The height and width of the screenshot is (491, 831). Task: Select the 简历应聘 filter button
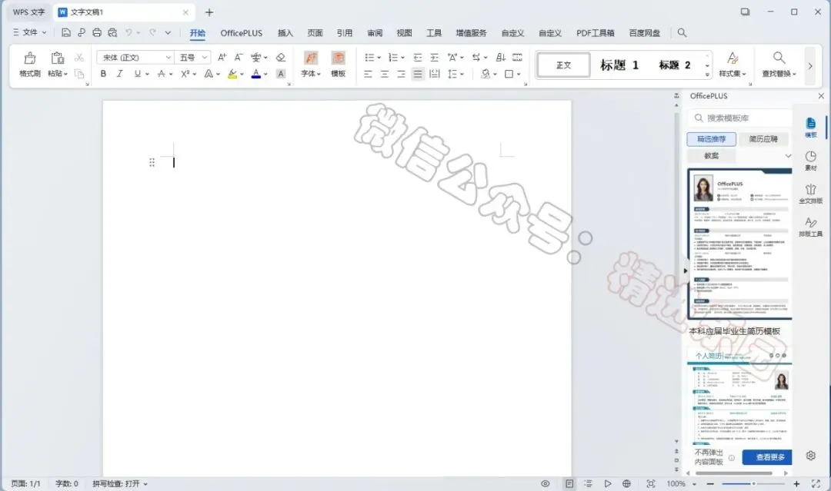coord(763,139)
